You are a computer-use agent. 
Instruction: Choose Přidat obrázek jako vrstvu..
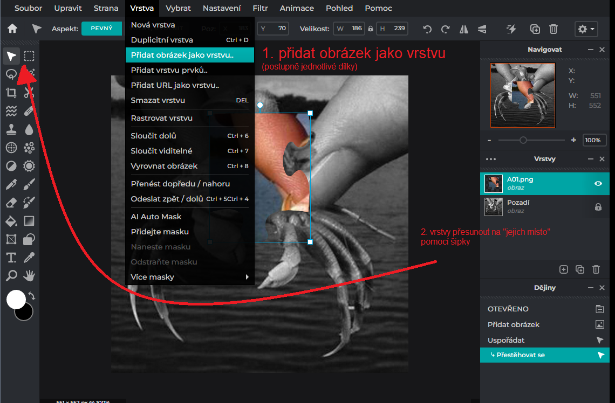pyautogui.click(x=190, y=55)
